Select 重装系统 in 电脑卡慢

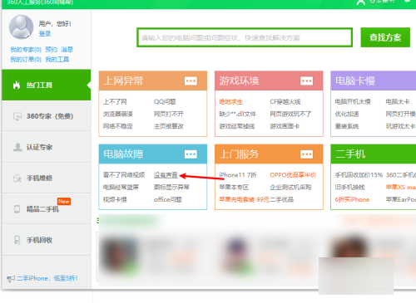pyautogui.click(x=347, y=126)
